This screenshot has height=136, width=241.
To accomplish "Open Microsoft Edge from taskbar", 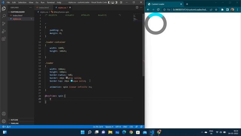I will click(124, 132).
